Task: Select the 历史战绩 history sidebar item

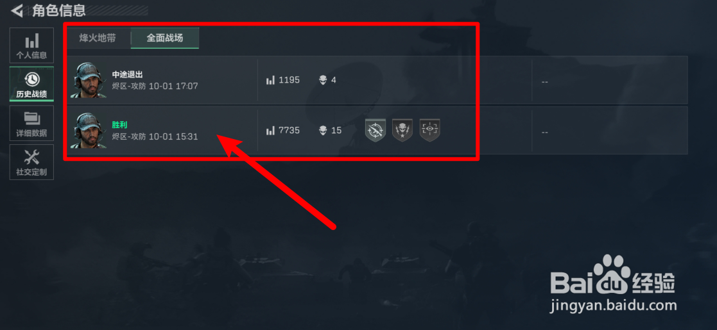Action: click(x=31, y=85)
